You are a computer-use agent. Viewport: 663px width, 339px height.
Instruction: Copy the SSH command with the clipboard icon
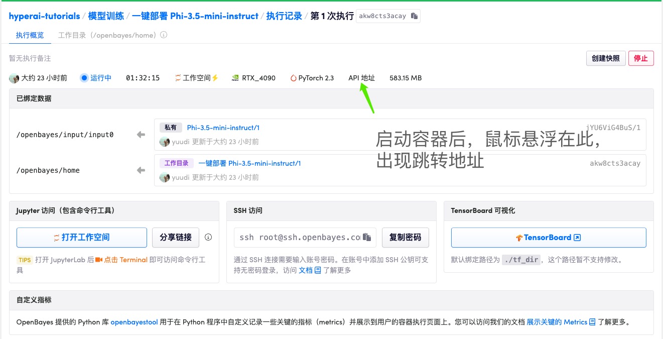coord(367,237)
